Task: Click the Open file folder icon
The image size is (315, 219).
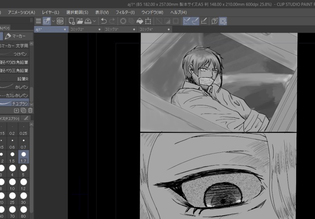Action: coord(80,21)
